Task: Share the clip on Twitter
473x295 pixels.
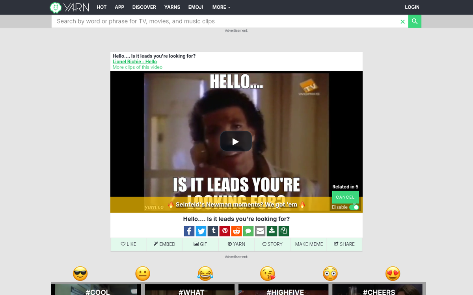Action: click(x=201, y=231)
